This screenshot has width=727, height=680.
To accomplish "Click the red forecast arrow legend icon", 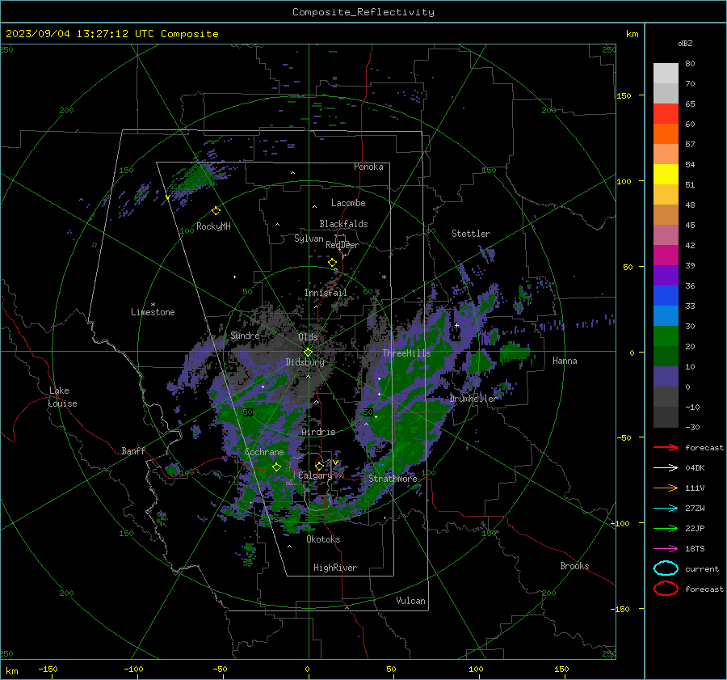I will coord(666,447).
